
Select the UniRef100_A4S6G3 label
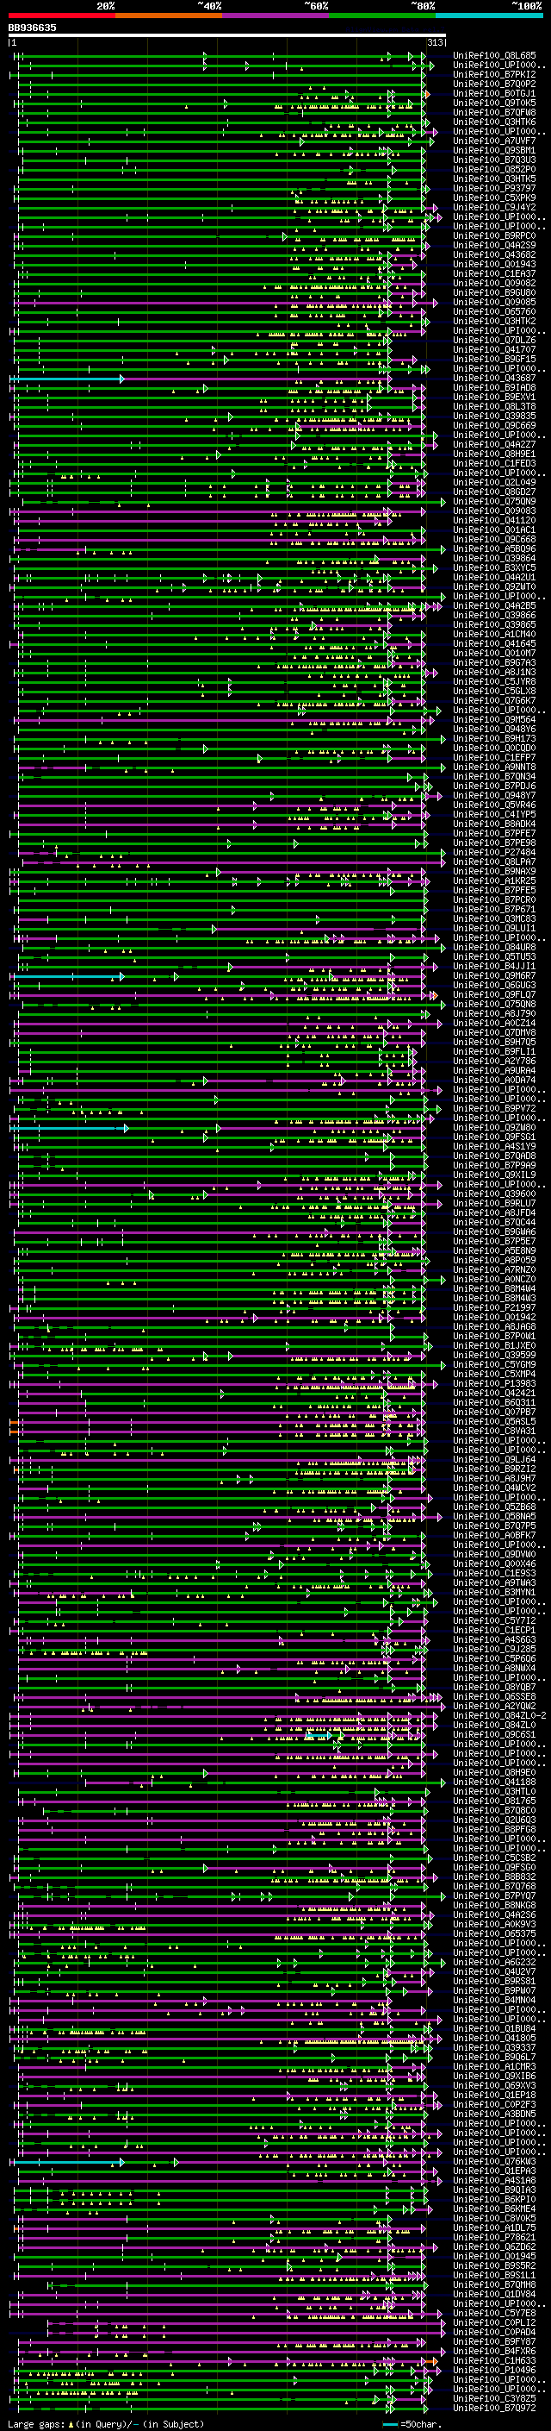coord(494,1640)
